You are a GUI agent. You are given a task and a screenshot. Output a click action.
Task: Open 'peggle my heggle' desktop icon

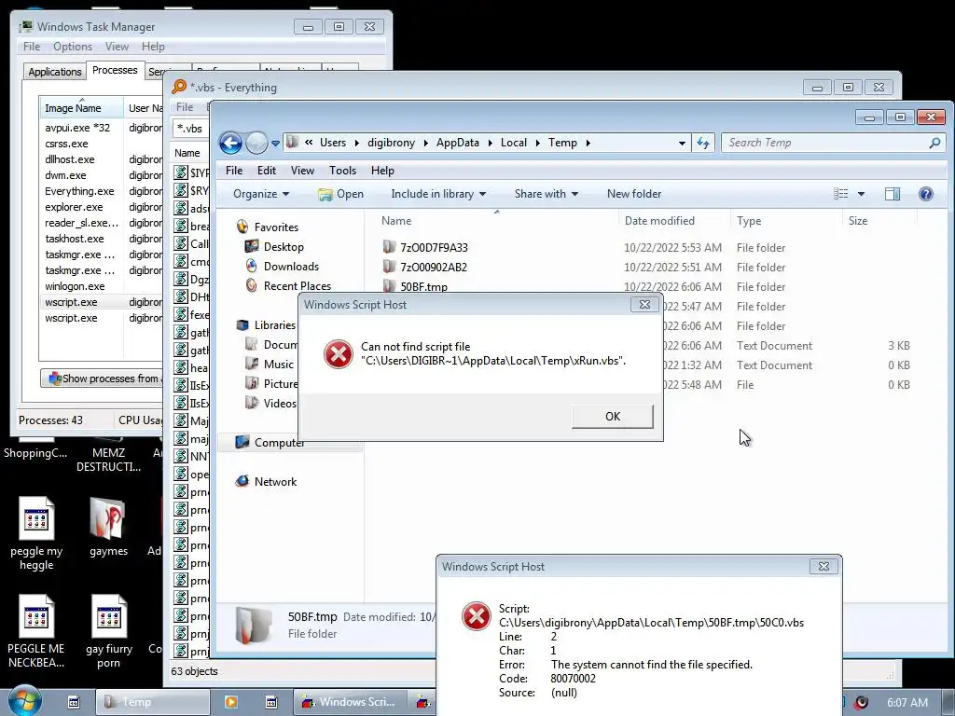tap(36, 534)
